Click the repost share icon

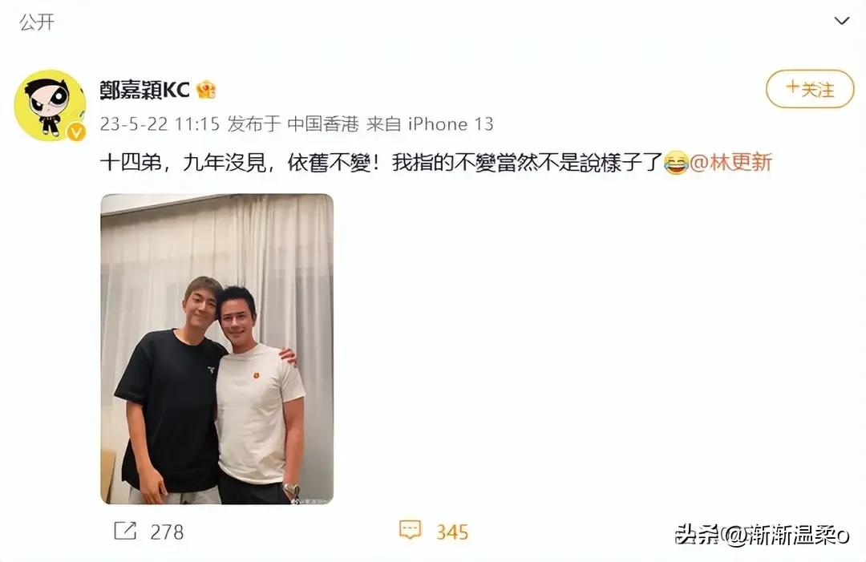coord(125,531)
